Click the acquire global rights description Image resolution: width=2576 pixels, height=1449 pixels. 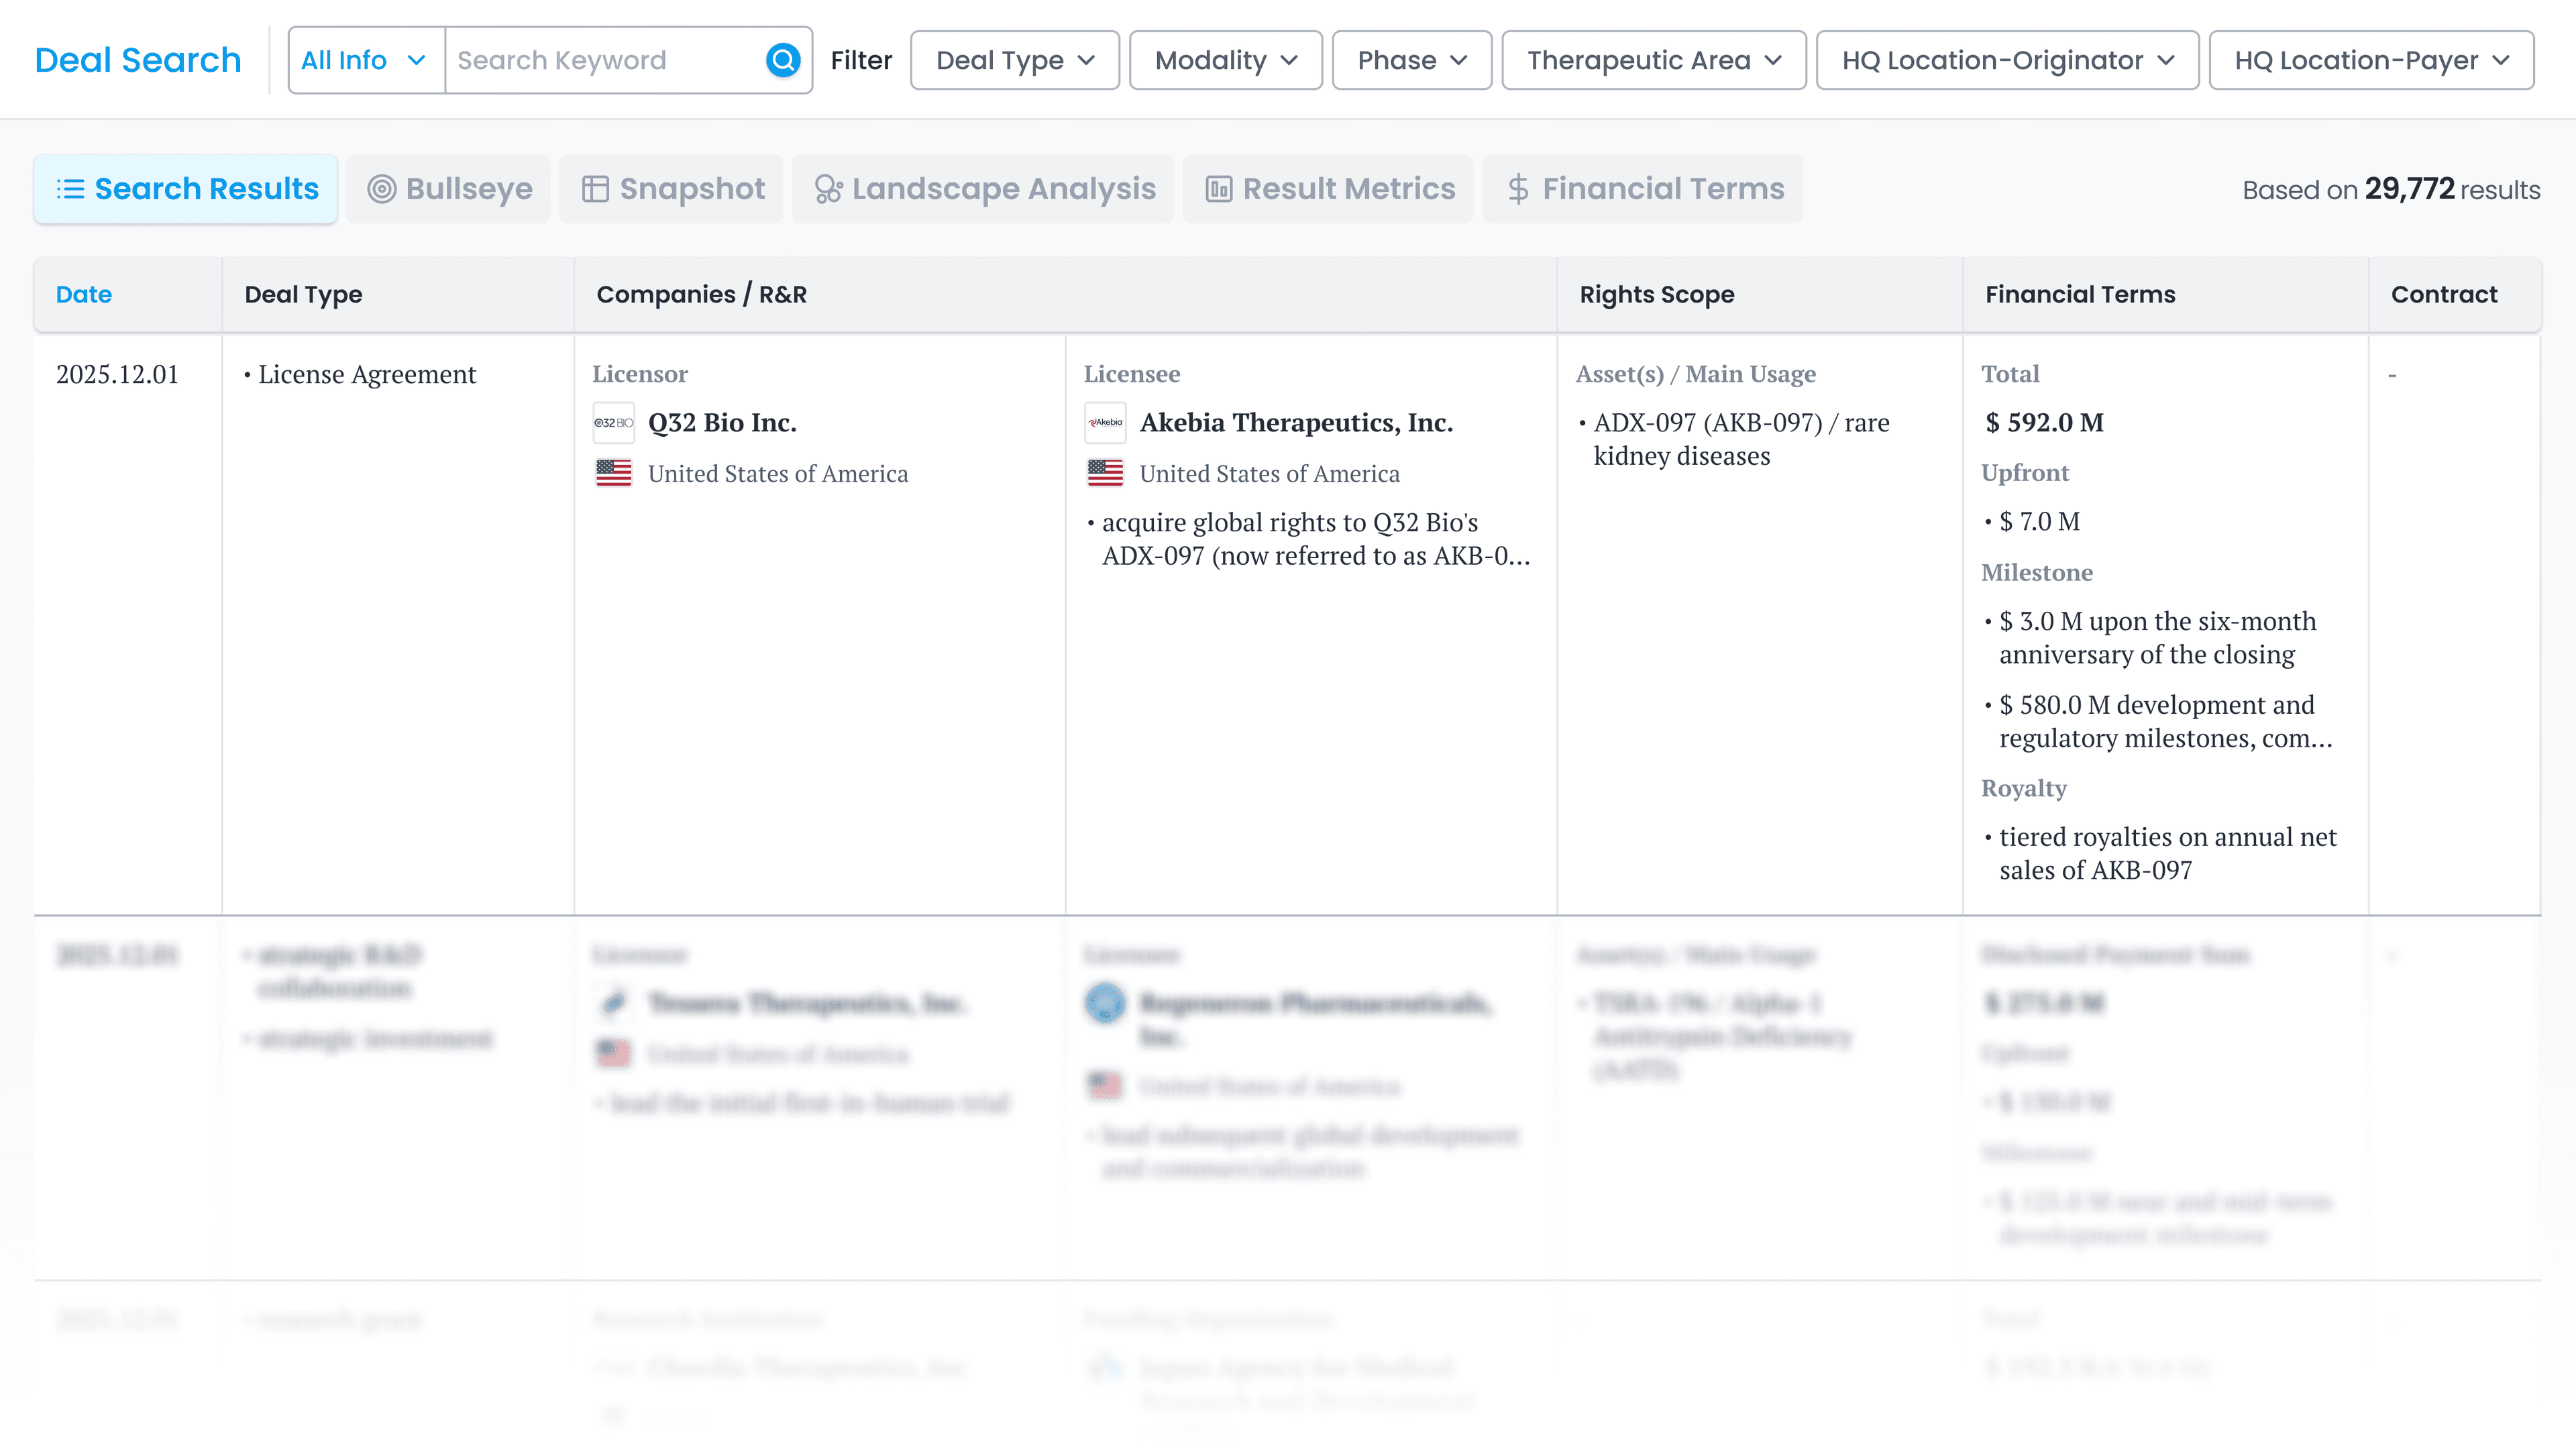1316,539
